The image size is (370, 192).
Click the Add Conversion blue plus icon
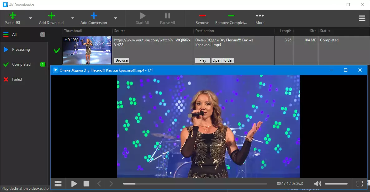(x=94, y=16)
